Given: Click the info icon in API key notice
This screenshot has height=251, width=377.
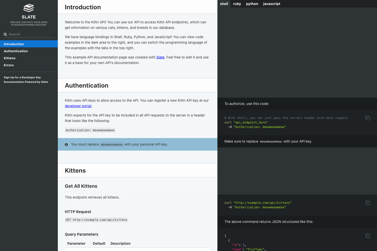Looking at the screenshot, I should (66, 144).
